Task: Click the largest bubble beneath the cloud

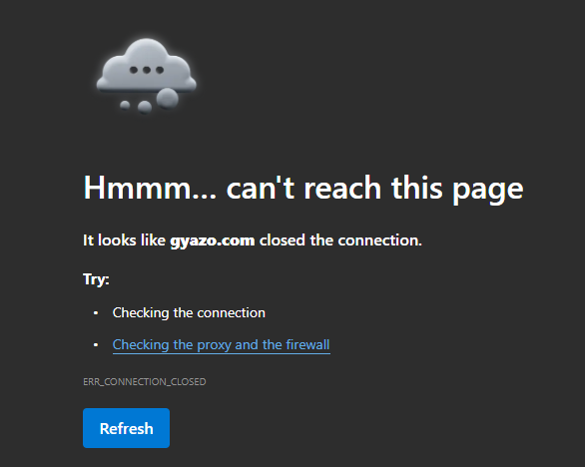Action: tap(167, 98)
